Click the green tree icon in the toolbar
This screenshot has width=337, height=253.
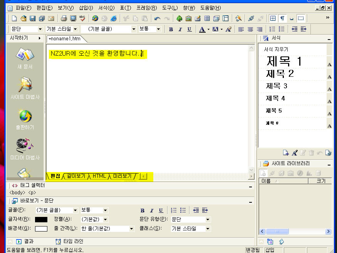click(x=179, y=18)
